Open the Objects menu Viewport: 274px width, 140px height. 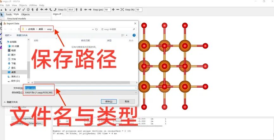coord(23,5)
